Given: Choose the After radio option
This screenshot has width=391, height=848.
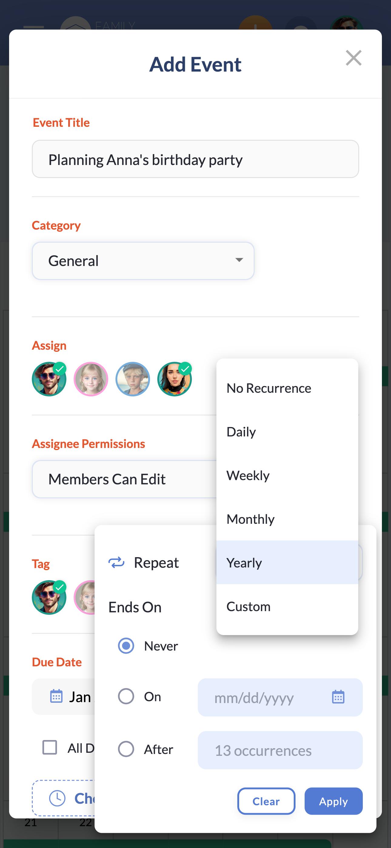Looking at the screenshot, I should click(x=126, y=749).
